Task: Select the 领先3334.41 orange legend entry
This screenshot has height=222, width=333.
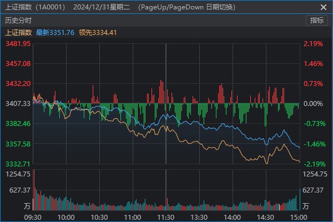Action: [x=98, y=32]
